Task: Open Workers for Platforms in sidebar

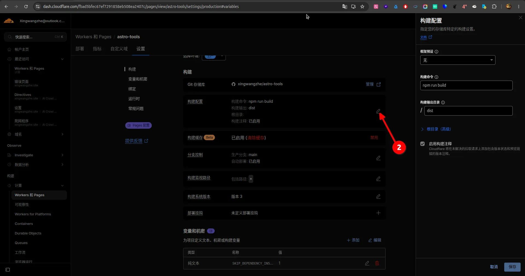Action: coord(33,214)
